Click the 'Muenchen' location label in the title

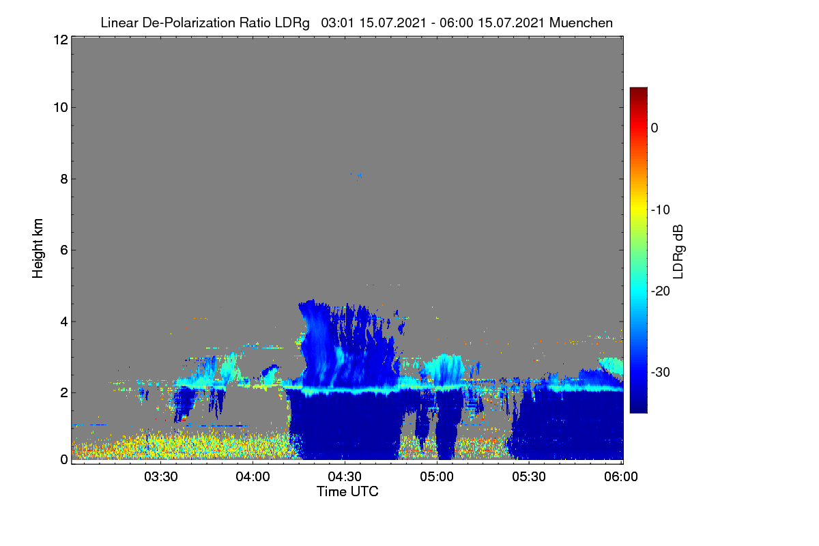(581, 23)
